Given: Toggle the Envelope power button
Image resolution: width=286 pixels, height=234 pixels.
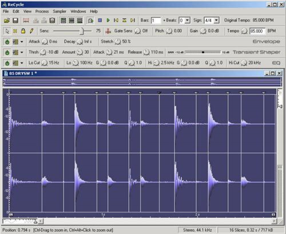Looking at the screenshot, I should click(7, 41).
